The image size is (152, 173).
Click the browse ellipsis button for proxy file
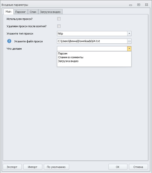(129, 41)
